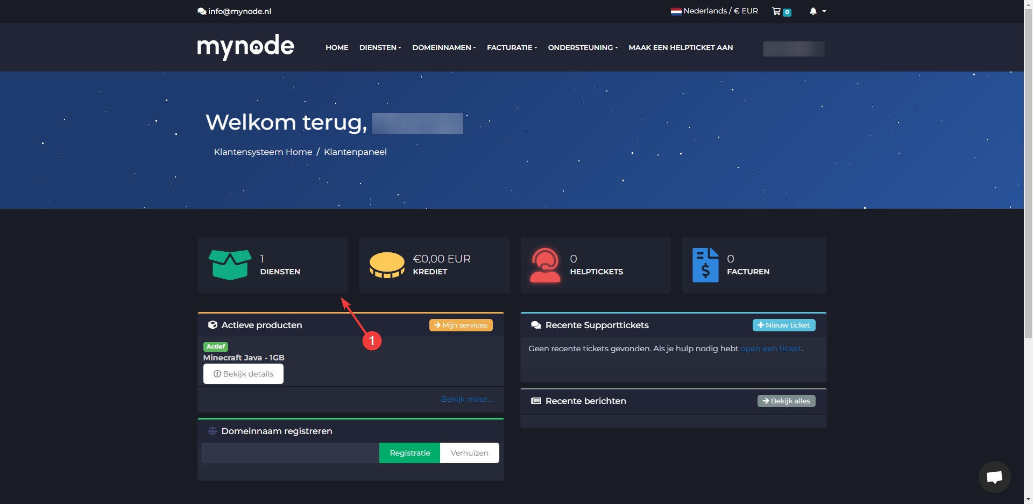
Task: Open the live chat bubble widget
Action: 994,477
